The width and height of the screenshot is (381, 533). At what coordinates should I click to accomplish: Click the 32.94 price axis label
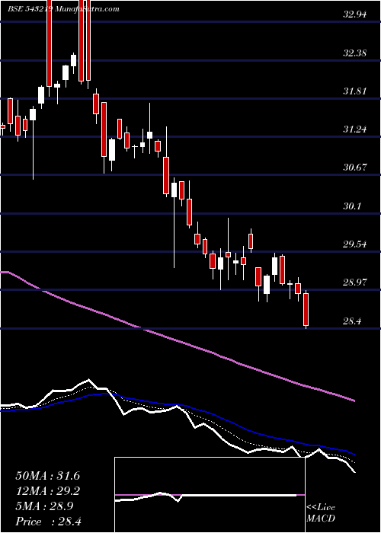pos(354,14)
